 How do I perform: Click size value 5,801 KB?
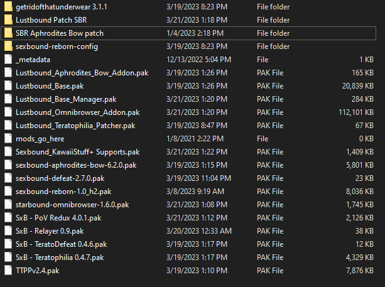(360, 165)
